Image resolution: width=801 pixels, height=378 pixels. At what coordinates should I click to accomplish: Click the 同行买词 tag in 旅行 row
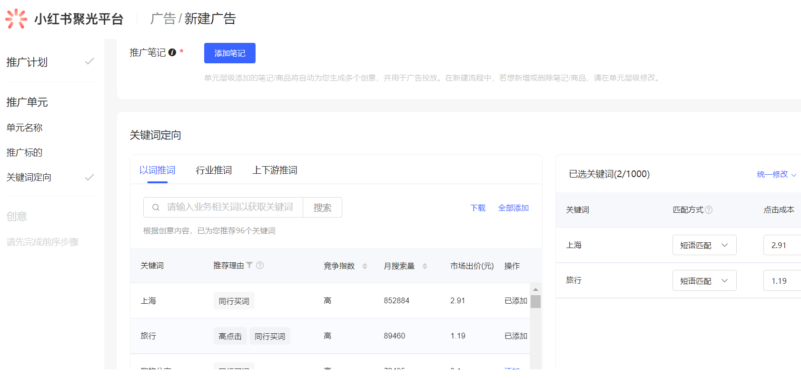[x=270, y=336]
